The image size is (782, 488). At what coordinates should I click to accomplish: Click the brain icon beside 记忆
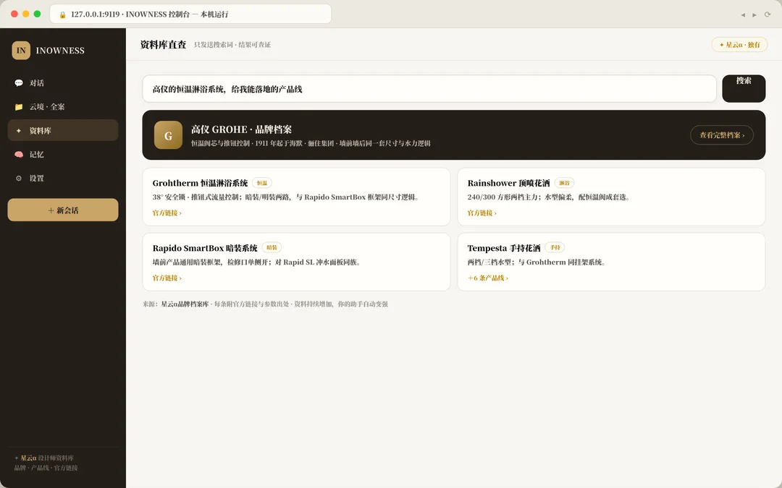coord(18,155)
